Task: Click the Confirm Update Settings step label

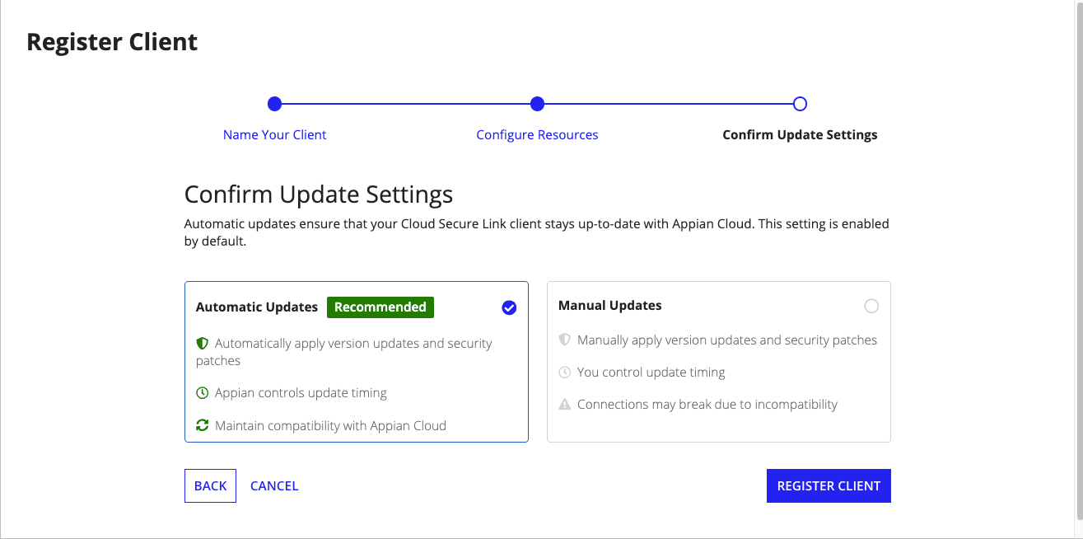Action: click(800, 134)
